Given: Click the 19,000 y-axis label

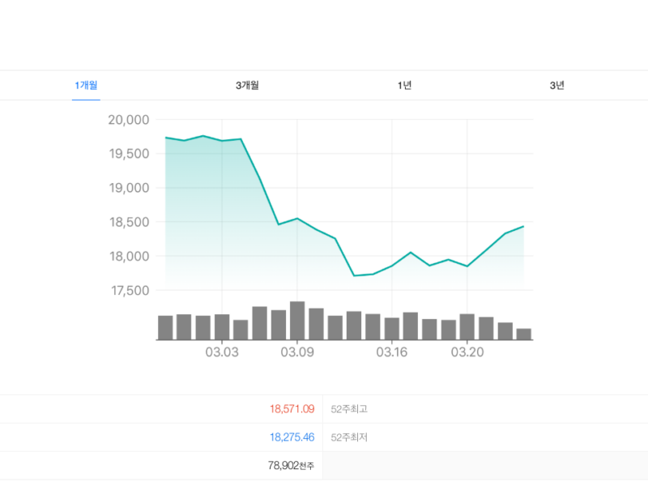Looking at the screenshot, I should 129,188.
